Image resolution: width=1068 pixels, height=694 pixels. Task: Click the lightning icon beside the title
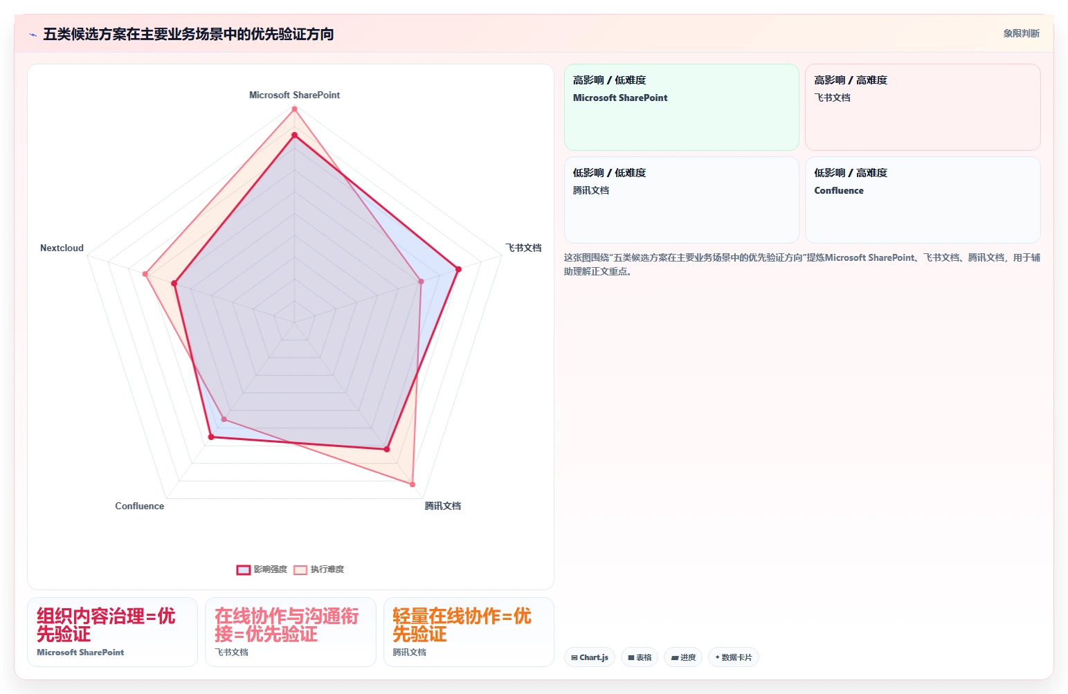click(33, 35)
